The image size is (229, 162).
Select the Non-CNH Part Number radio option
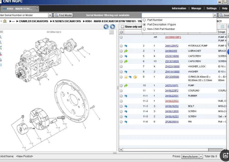pyautogui.click(x=144, y=29)
